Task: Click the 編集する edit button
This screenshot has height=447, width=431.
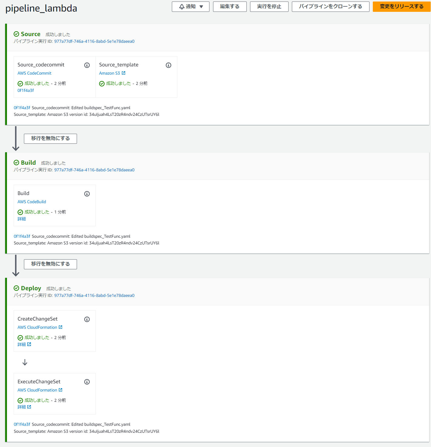Action: (229, 7)
